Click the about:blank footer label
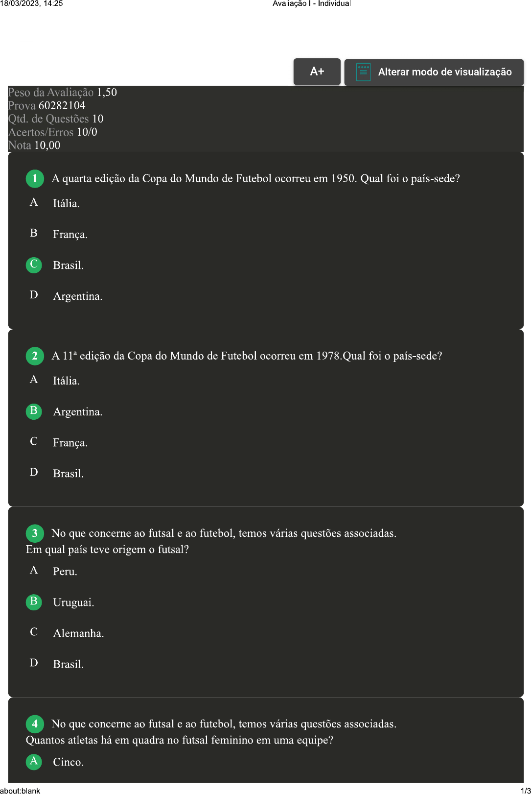The image size is (531, 794). click(x=22, y=787)
